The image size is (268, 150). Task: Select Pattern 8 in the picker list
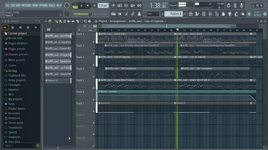point(58,80)
